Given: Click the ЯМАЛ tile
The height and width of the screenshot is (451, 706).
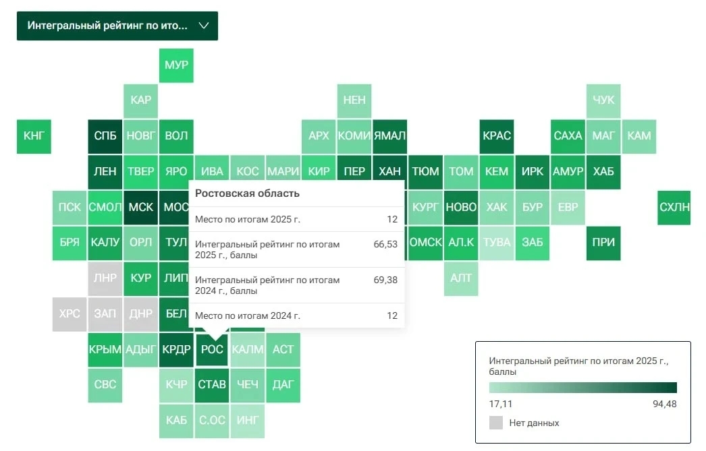Looking at the screenshot, I should pyautogui.click(x=390, y=136).
